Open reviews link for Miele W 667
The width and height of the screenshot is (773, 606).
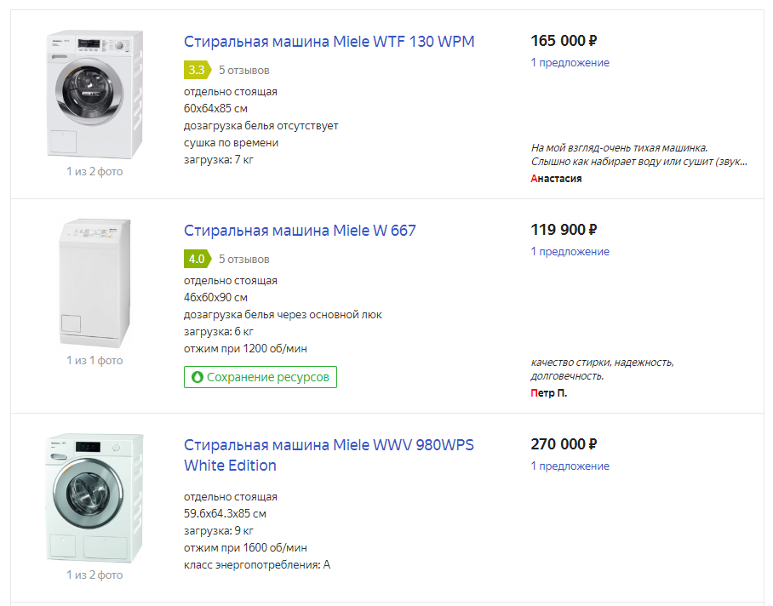243,259
